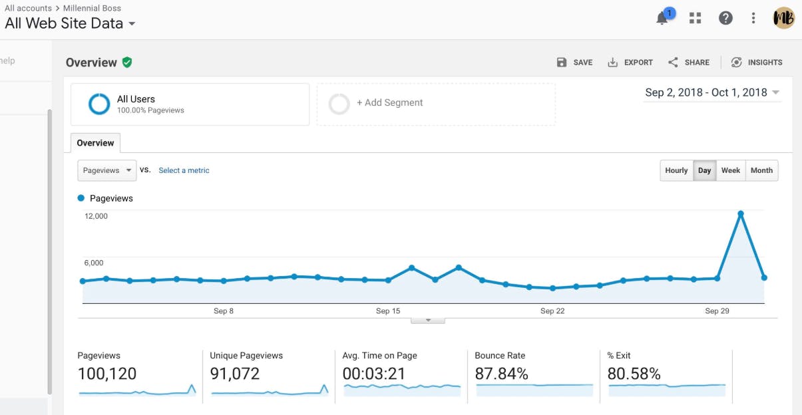Switch the graph to Week view

(731, 170)
